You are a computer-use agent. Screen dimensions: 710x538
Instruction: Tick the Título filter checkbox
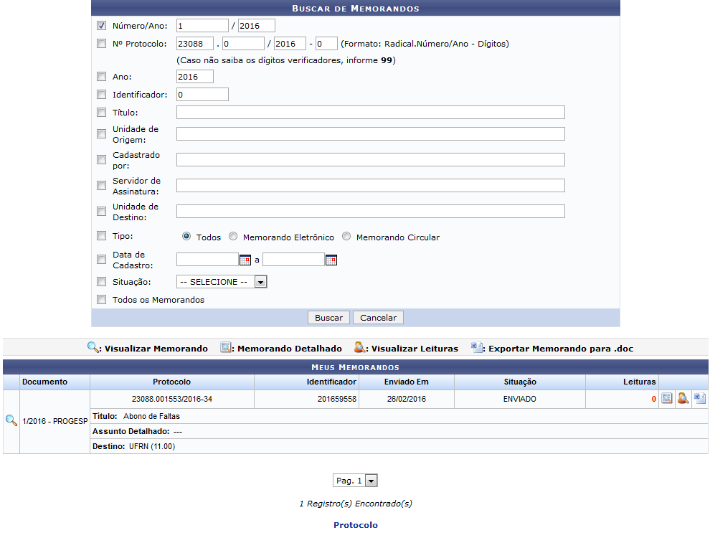[x=101, y=113]
